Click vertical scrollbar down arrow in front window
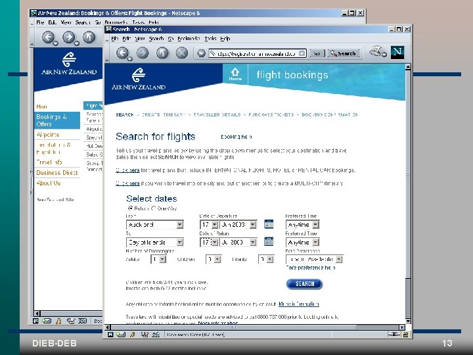The width and height of the screenshot is (473, 355). (408, 321)
